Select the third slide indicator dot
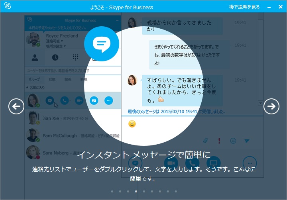Viewport: 287px width, 200px height. click(x=128, y=191)
